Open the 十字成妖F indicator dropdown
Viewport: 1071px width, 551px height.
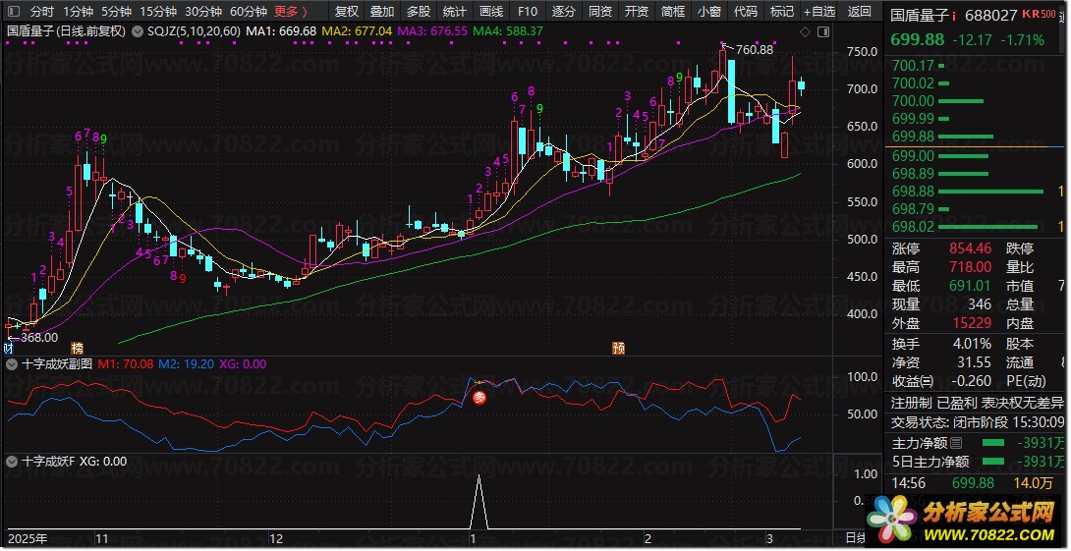[11, 461]
